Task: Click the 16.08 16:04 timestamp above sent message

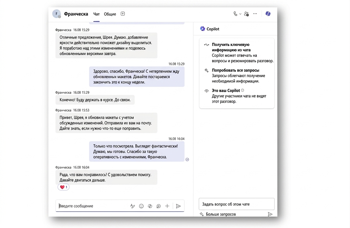Action: (177, 139)
